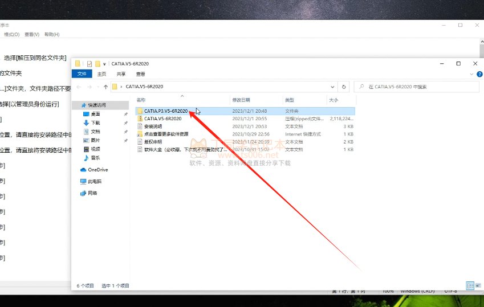This screenshot has width=484, height=307.
Task: Click Notepad text 选择[以管理员身份运行]
Action: point(29,104)
